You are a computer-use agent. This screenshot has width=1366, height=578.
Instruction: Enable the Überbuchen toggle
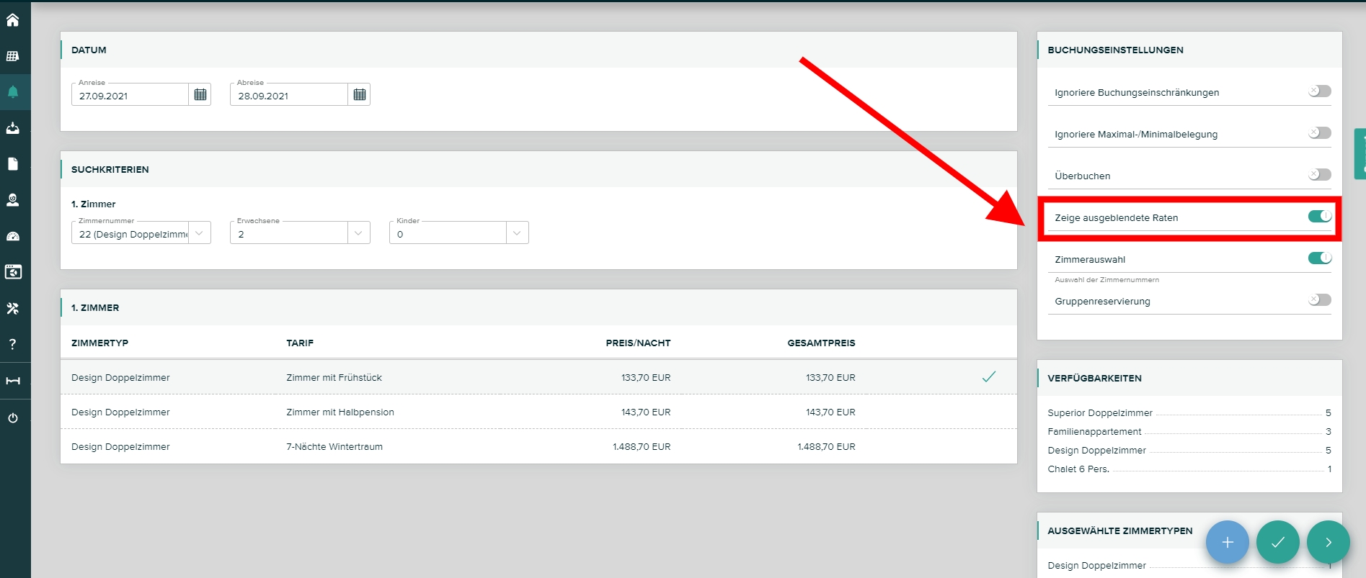[1319, 175]
